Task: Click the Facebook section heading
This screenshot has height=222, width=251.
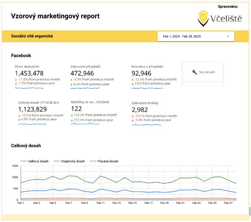Action: pos(21,56)
